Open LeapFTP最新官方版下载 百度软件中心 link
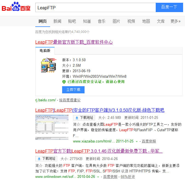 (74, 42)
